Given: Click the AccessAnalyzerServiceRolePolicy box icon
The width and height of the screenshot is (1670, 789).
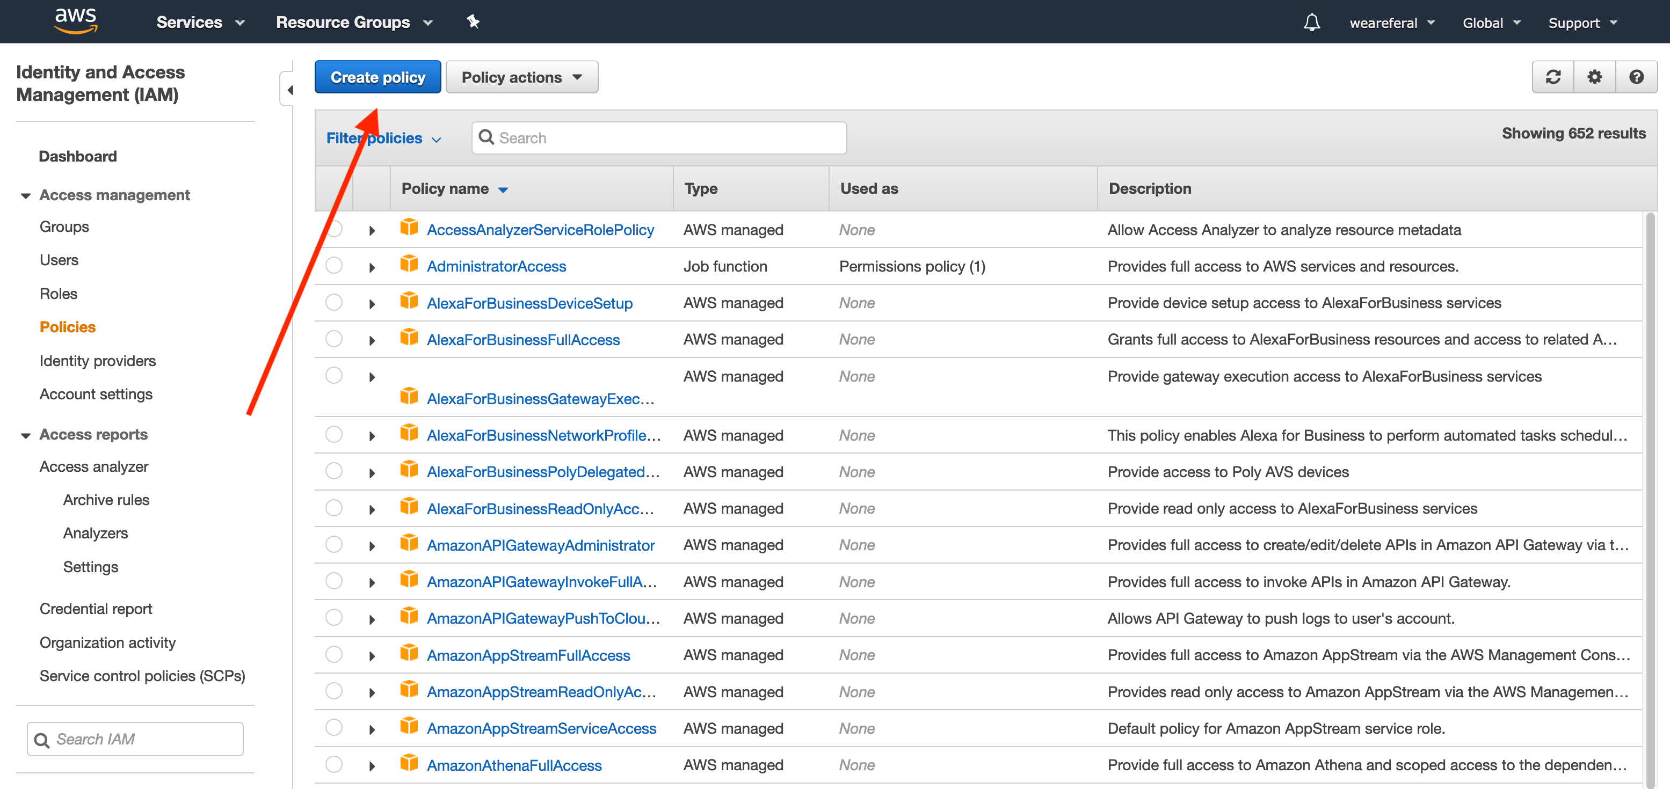Looking at the screenshot, I should click(409, 228).
